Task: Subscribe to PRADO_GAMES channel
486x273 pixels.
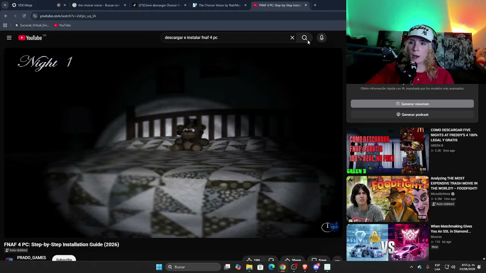Action: [64, 260]
